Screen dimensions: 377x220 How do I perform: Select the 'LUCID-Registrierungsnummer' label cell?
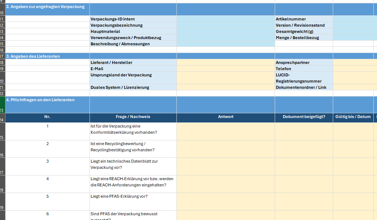[x=304, y=78]
